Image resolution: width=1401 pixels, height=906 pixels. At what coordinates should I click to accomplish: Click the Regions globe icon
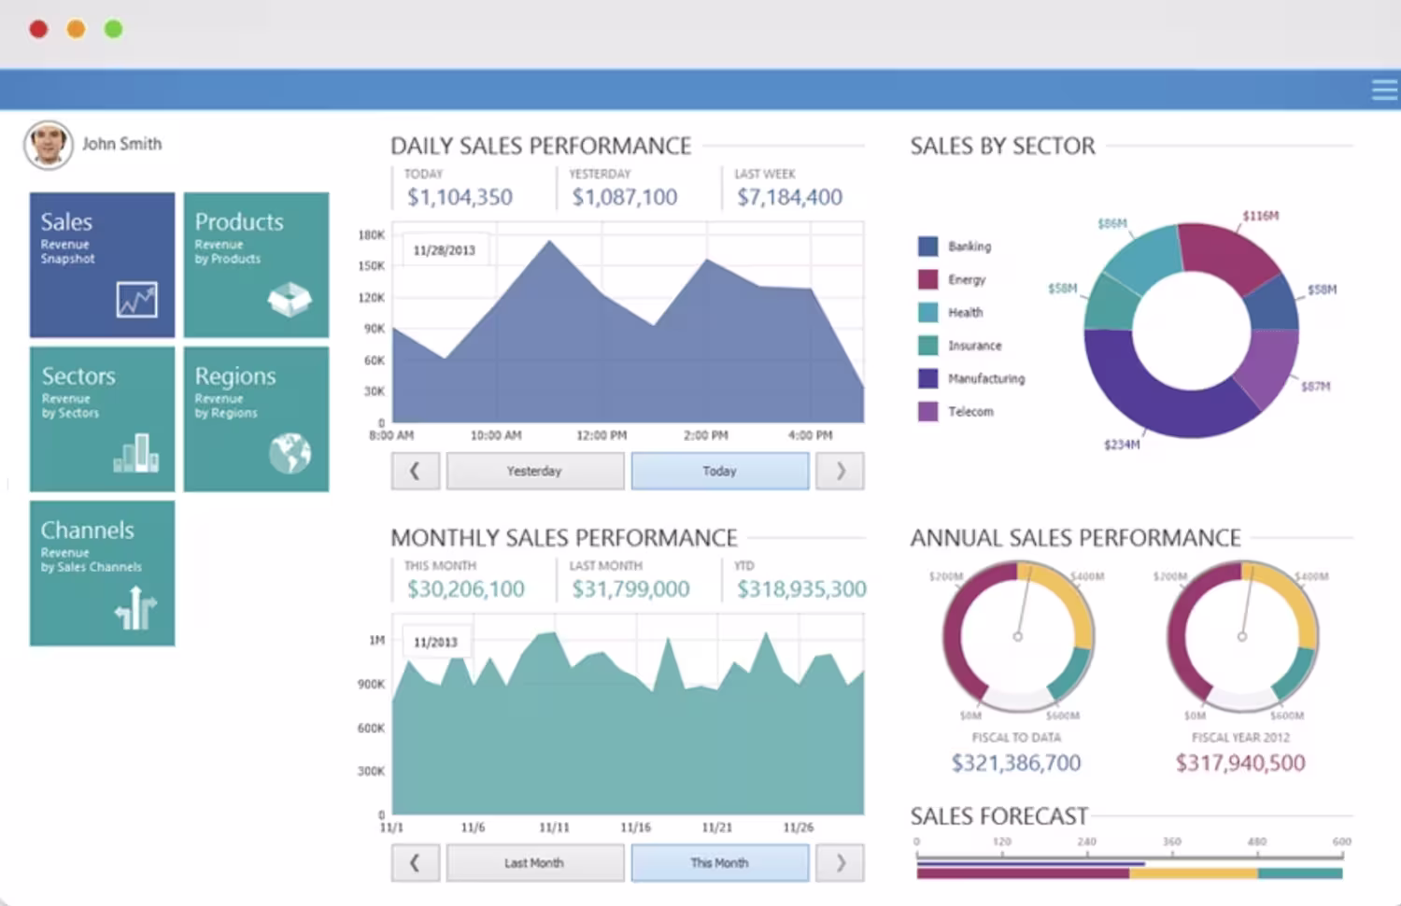coord(290,453)
